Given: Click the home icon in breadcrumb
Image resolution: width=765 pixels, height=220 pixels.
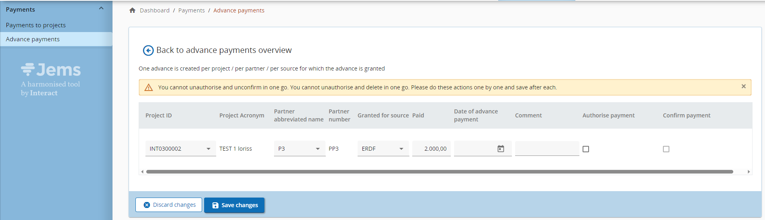Looking at the screenshot, I should [132, 10].
